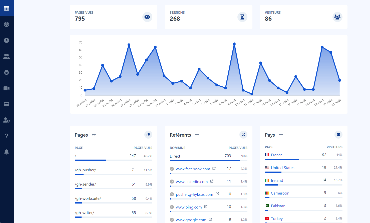This screenshot has height=223, width=370.
Task: Click the copy icon in Pages panel
Action: point(148,135)
